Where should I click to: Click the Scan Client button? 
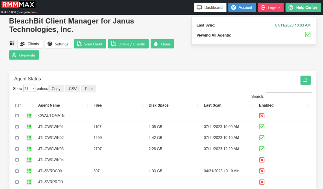coord(90,44)
